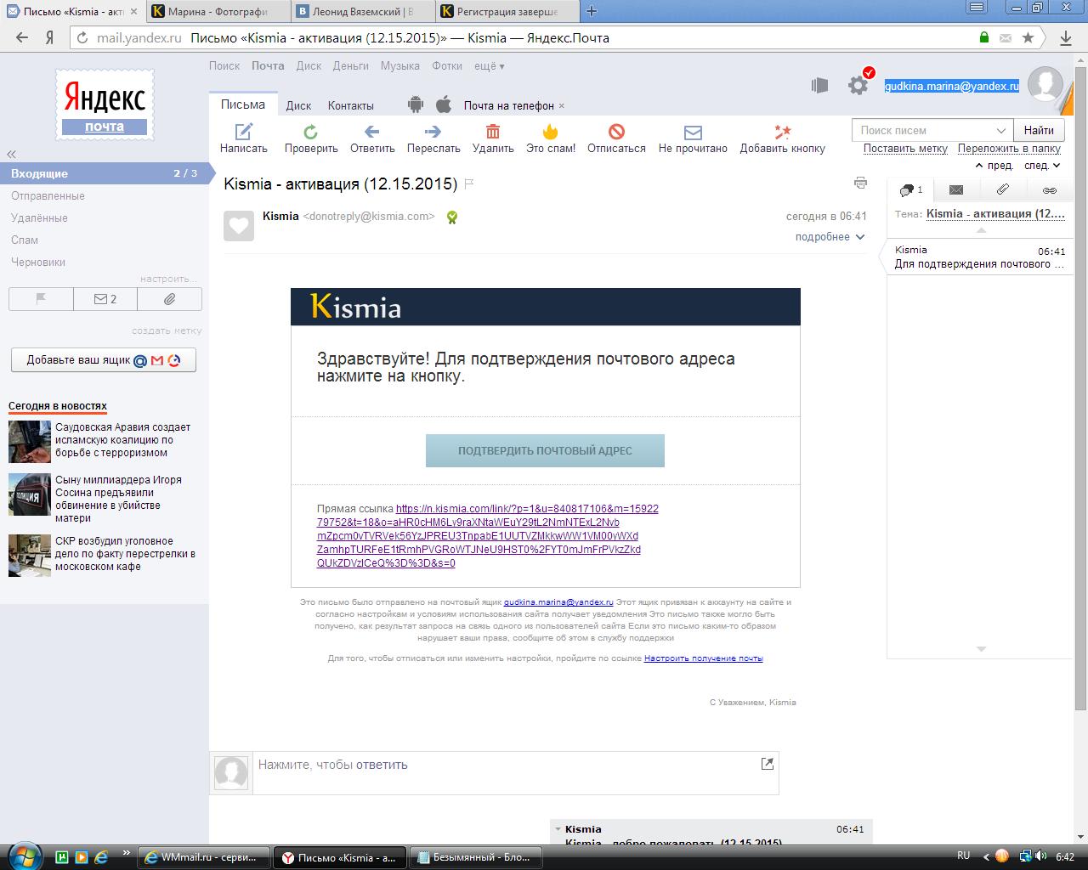
Task: Open Переложить в папку link
Action: pyautogui.click(x=1009, y=148)
